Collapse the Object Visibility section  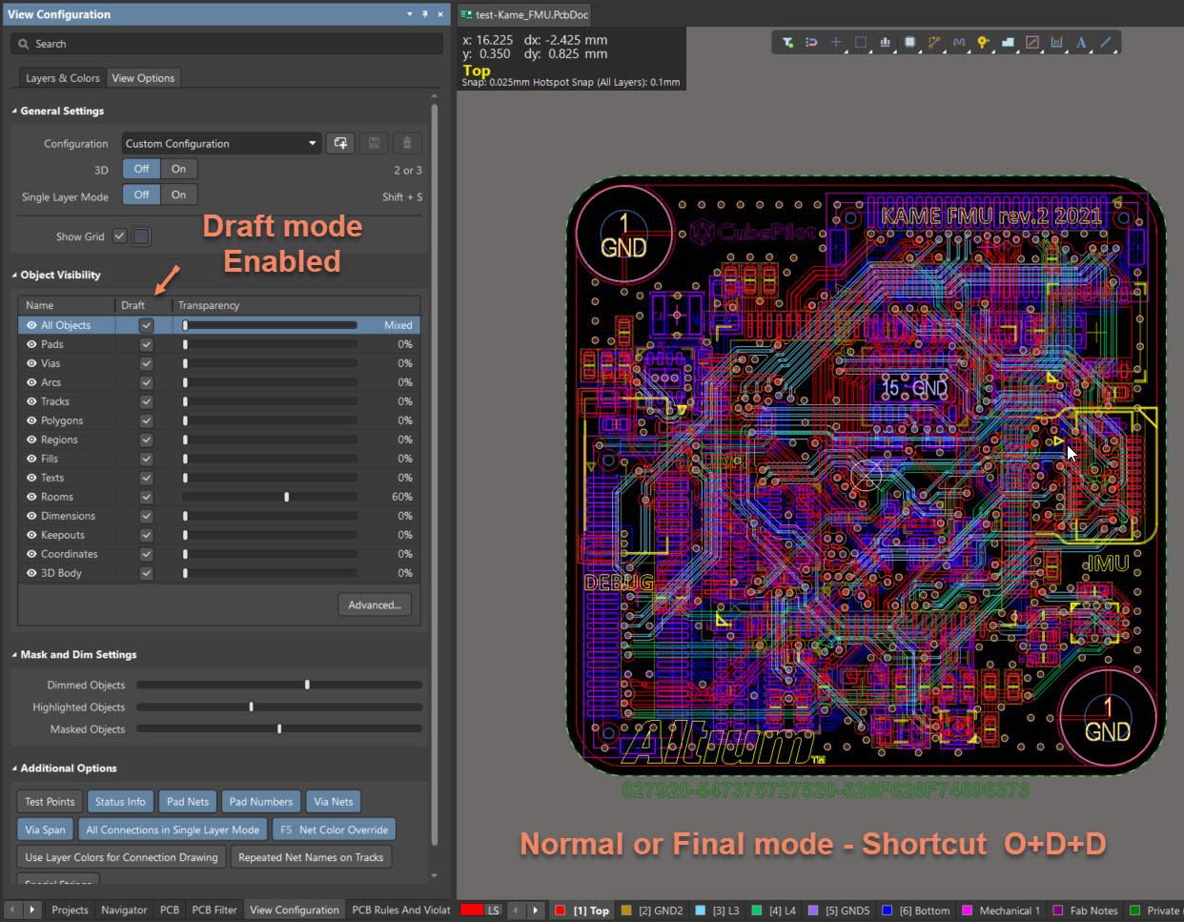click(x=14, y=275)
